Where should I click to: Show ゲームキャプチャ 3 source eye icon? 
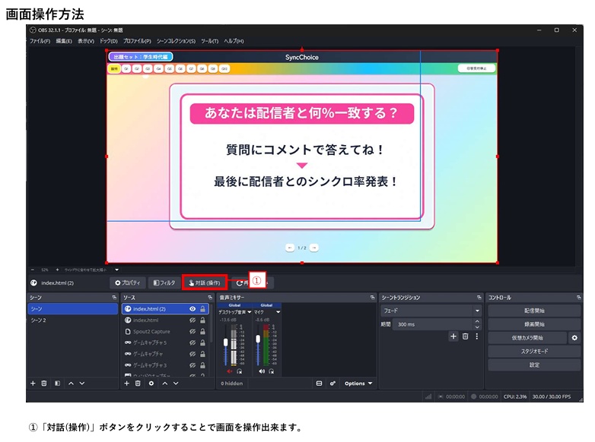click(192, 365)
